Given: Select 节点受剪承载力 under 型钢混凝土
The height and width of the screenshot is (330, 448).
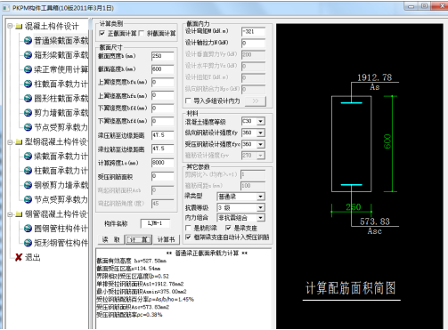Looking at the screenshot, I should [61, 199].
